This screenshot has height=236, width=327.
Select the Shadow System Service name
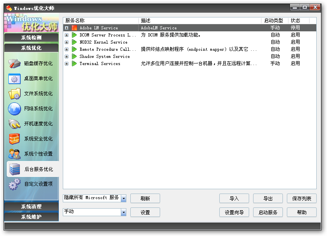[104, 56]
